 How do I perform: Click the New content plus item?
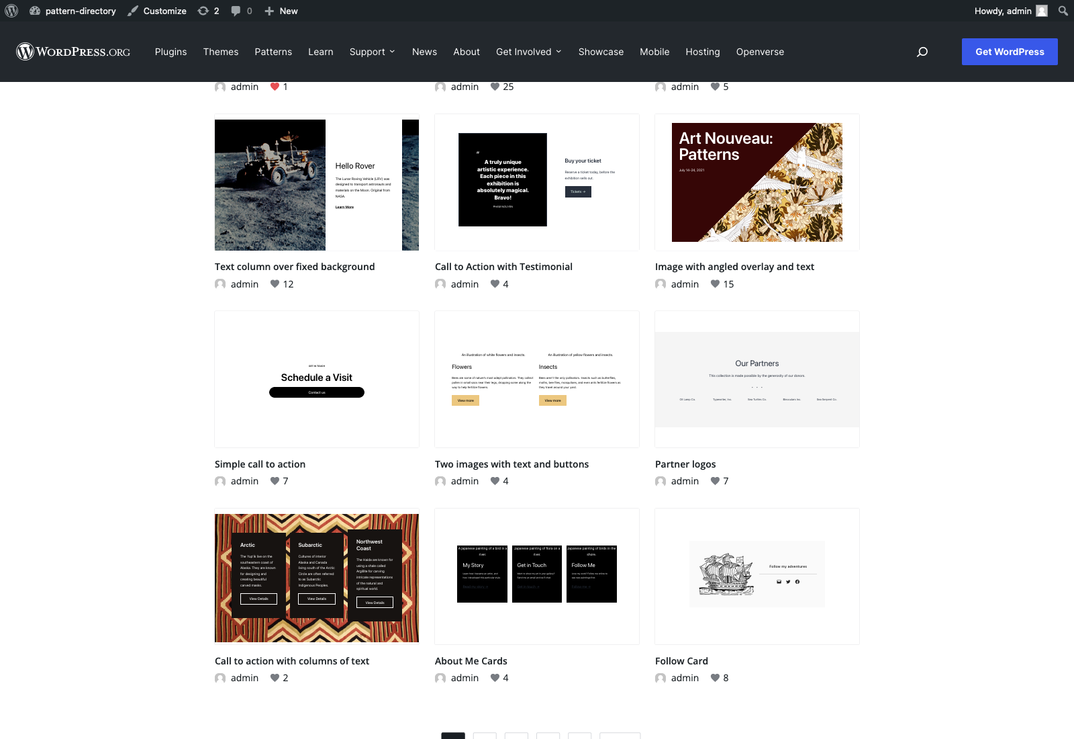point(281,11)
